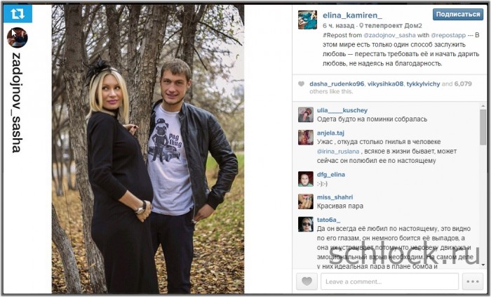Click the comments scrollbar thumb
The height and width of the screenshot is (297, 491).
[x=483, y=127]
